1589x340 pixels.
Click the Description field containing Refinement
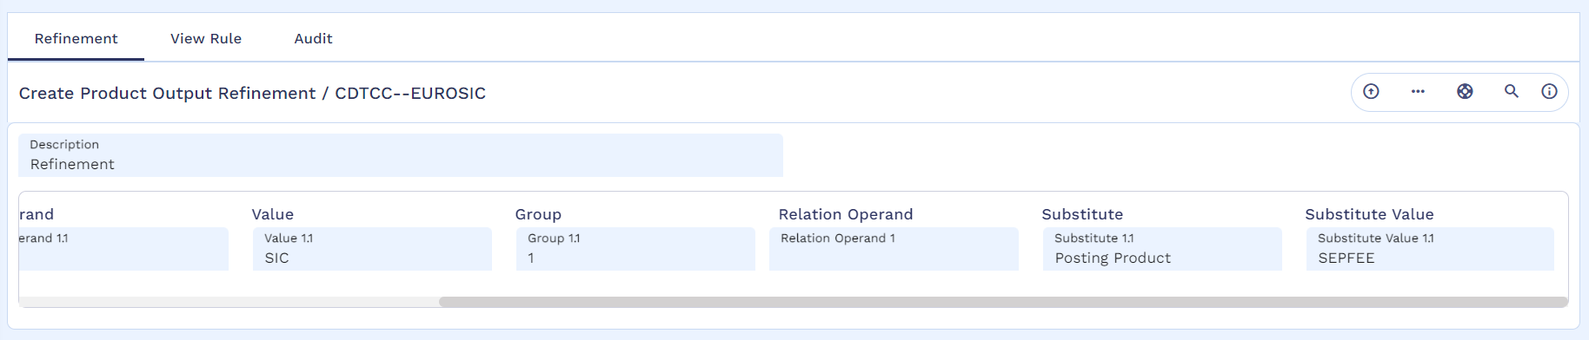pos(401,155)
